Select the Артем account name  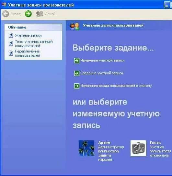[x=104, y=143]
